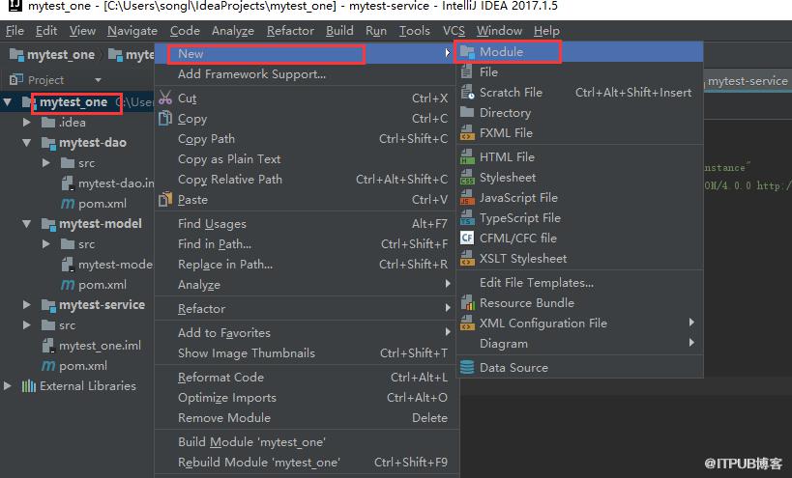Open the Analyze submenu in context menu

point(307,285)
